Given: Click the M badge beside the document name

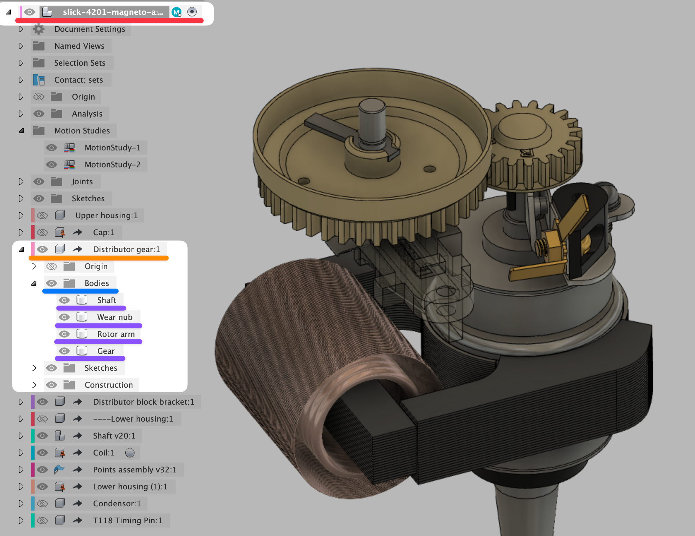Looking at the screenshot, I should [x=177, y=12].
